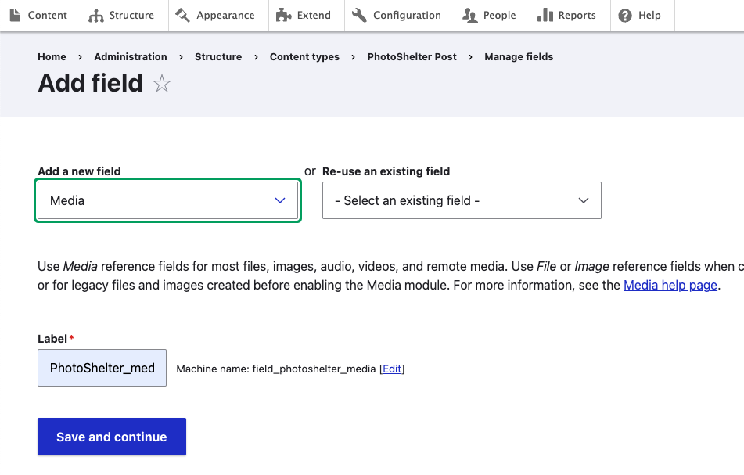
Task: Go to Home breadcrumb
Action: (x=52, y=57)
